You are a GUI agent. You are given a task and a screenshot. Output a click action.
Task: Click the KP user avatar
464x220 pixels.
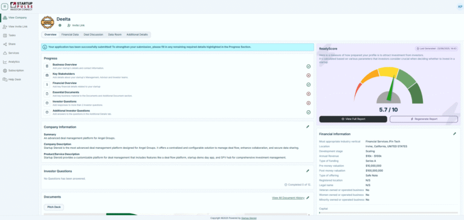pyautogui.click(x=460, y=7)
